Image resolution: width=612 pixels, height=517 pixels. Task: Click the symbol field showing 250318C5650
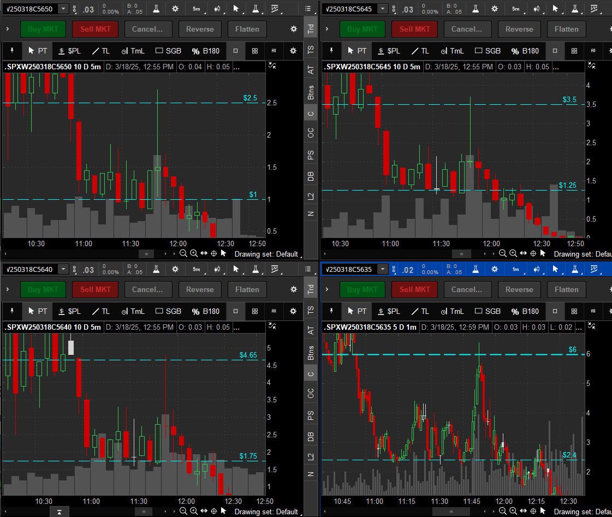pyautogui.click(x=31, y=9)
